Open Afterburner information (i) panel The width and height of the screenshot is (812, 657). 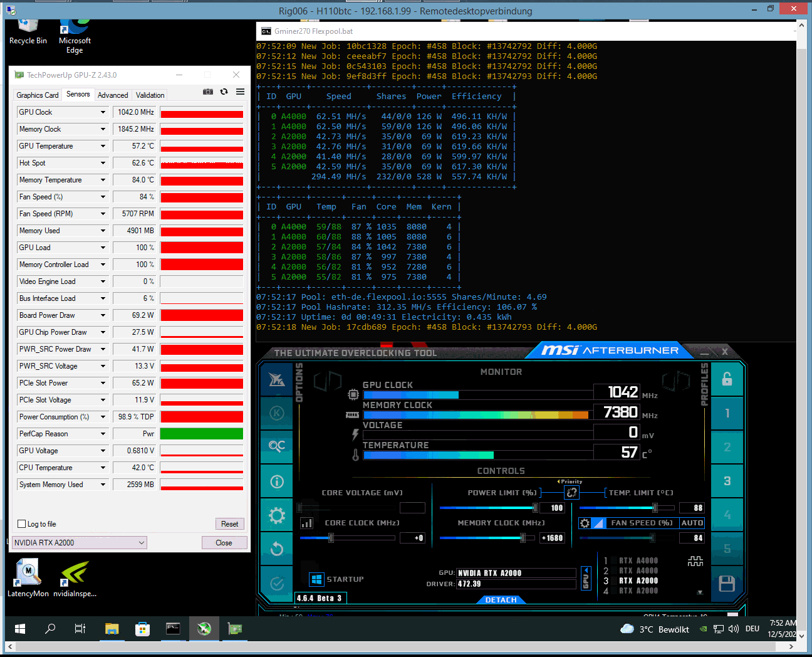(276, 481)
